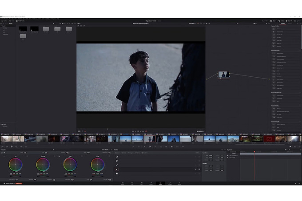Reset the Gamma color wheel

point(55,156)
